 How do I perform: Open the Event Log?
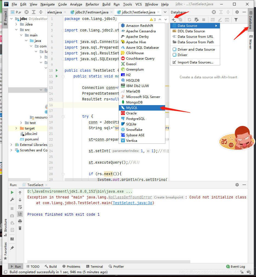[236, 266]
